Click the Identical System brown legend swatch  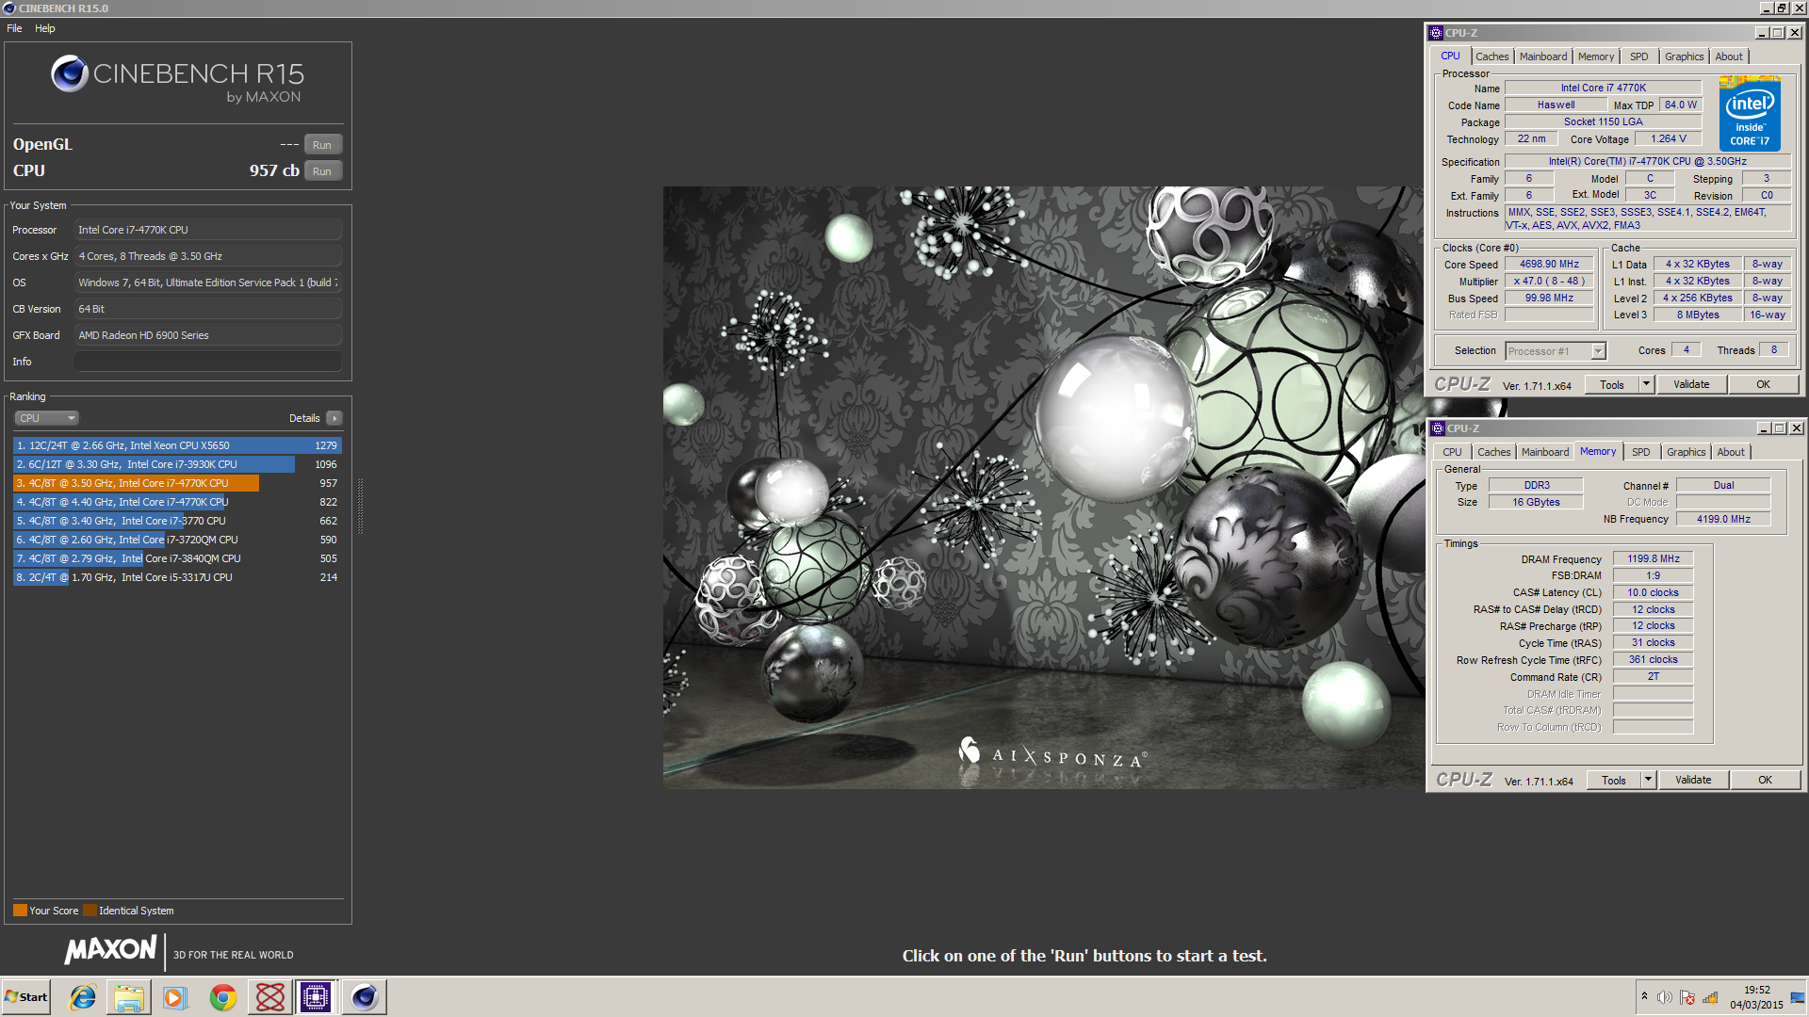coord(90,911)
